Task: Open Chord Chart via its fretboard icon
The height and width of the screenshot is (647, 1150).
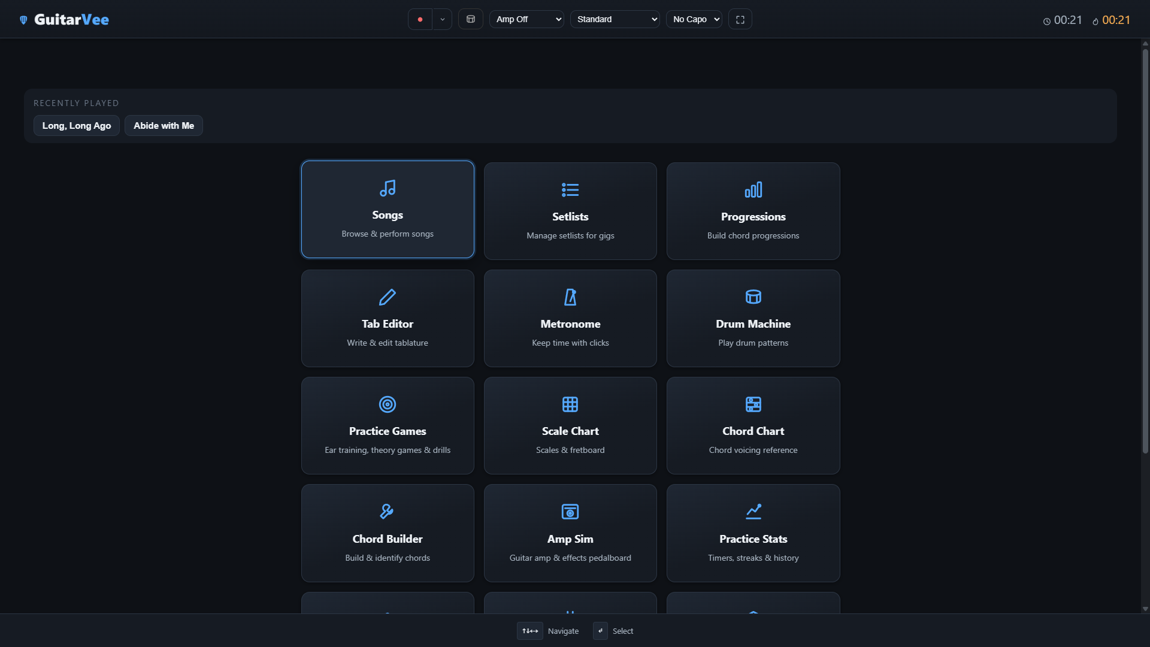Action: pos(753,404)
